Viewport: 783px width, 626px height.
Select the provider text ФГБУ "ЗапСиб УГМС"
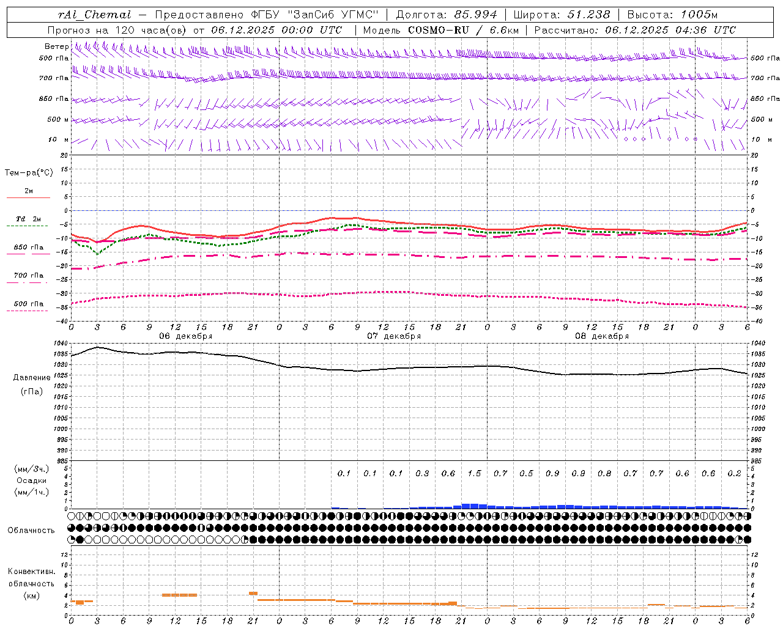click(314, 15)
